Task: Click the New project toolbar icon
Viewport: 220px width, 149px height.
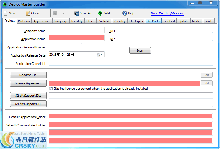Action: (6, 13)
